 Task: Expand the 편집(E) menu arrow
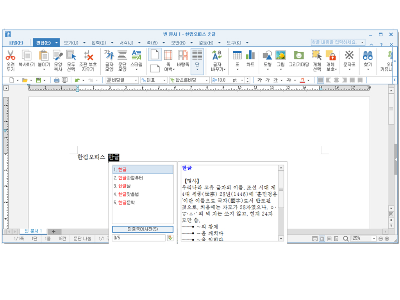click(56, 43)
